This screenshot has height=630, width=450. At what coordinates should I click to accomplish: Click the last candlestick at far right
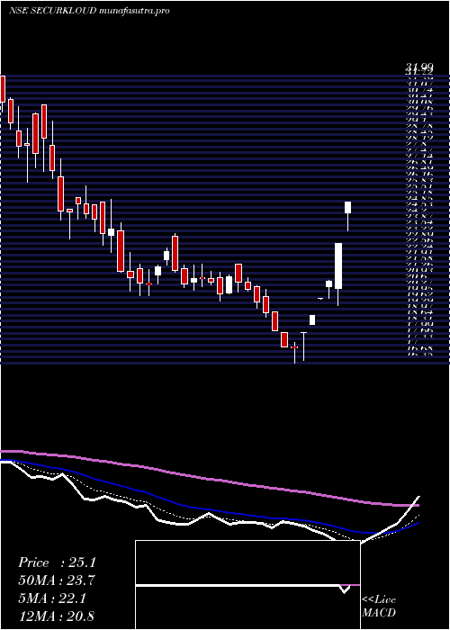[x=348, y=216]
